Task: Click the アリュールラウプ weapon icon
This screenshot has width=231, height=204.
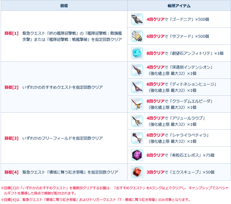Action: (137, 121)
